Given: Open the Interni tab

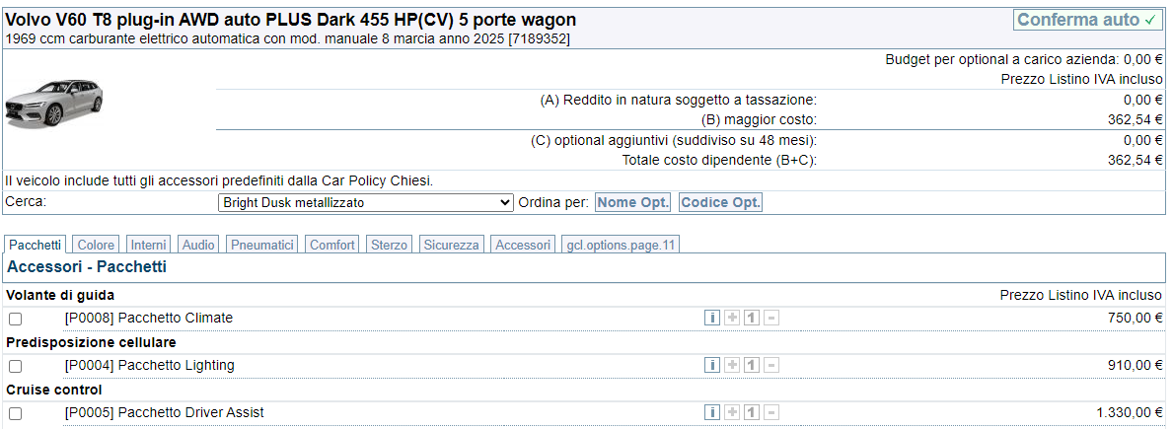Looking at the screenshot, I should (x=149, y=245).
